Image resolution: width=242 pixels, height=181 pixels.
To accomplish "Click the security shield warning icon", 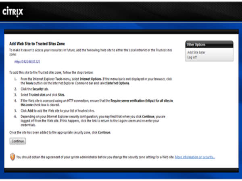I will pyautogui.click(x=12, y=157).
